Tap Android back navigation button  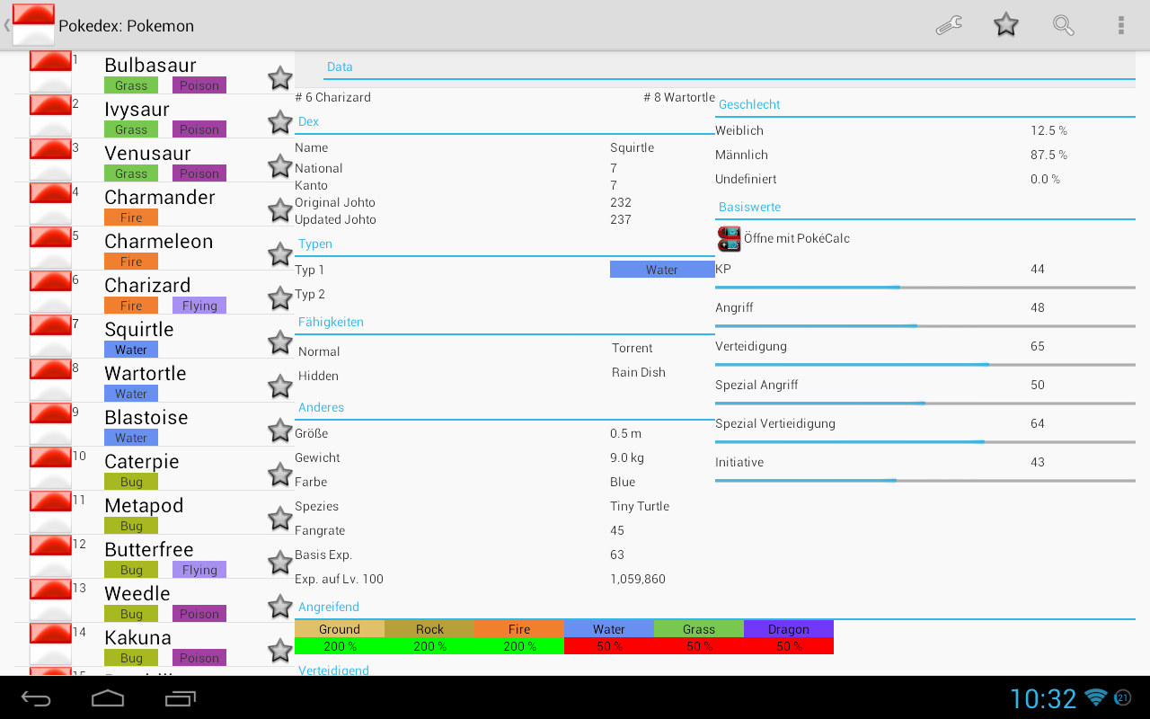(x=37, y=698)
